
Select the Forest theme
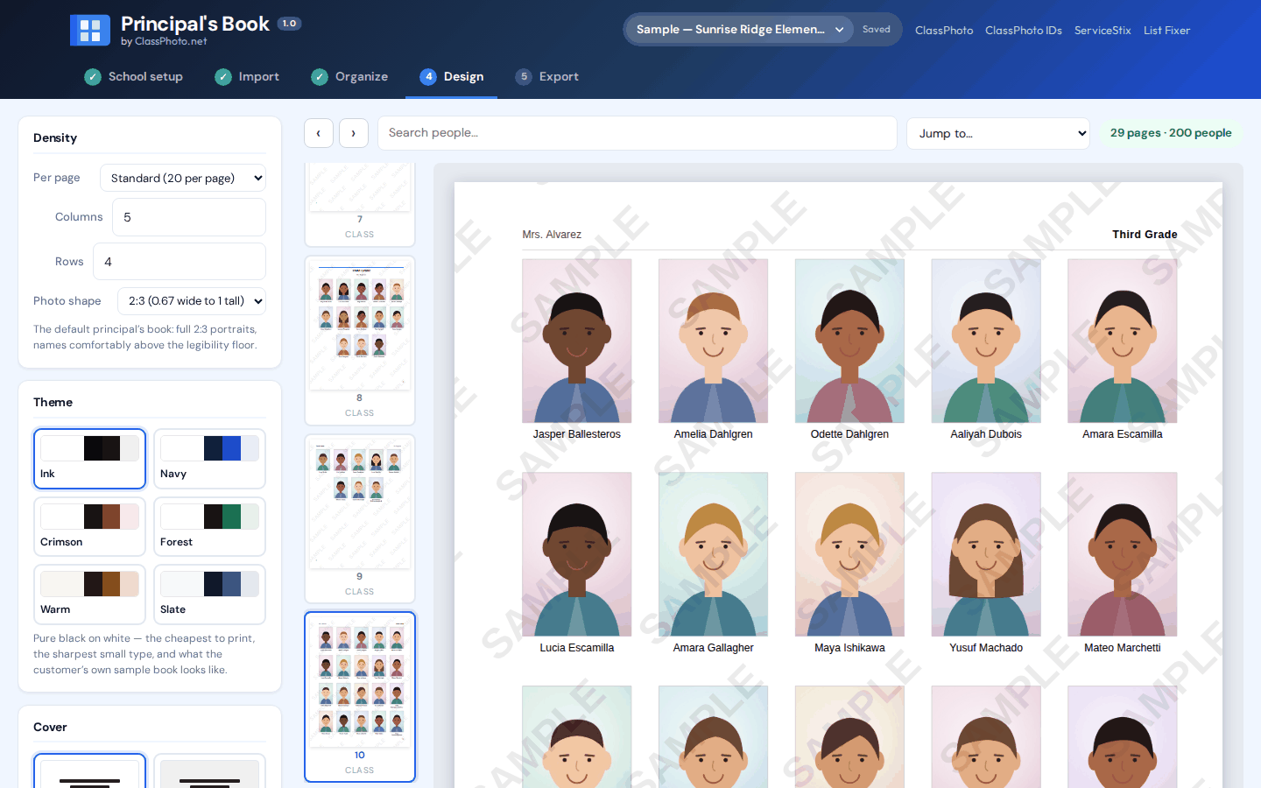[209, 526]
